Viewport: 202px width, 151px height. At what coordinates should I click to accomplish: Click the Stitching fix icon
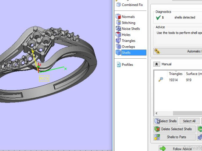coord(118,23)
